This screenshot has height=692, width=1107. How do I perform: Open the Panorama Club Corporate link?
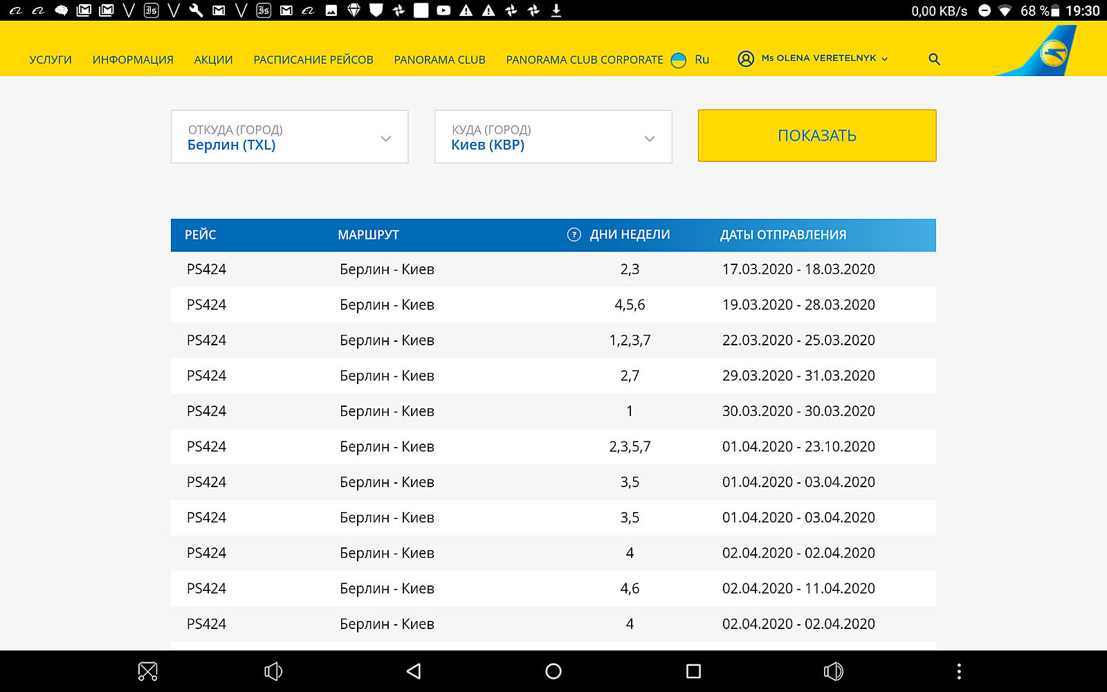tap(584, 60)
